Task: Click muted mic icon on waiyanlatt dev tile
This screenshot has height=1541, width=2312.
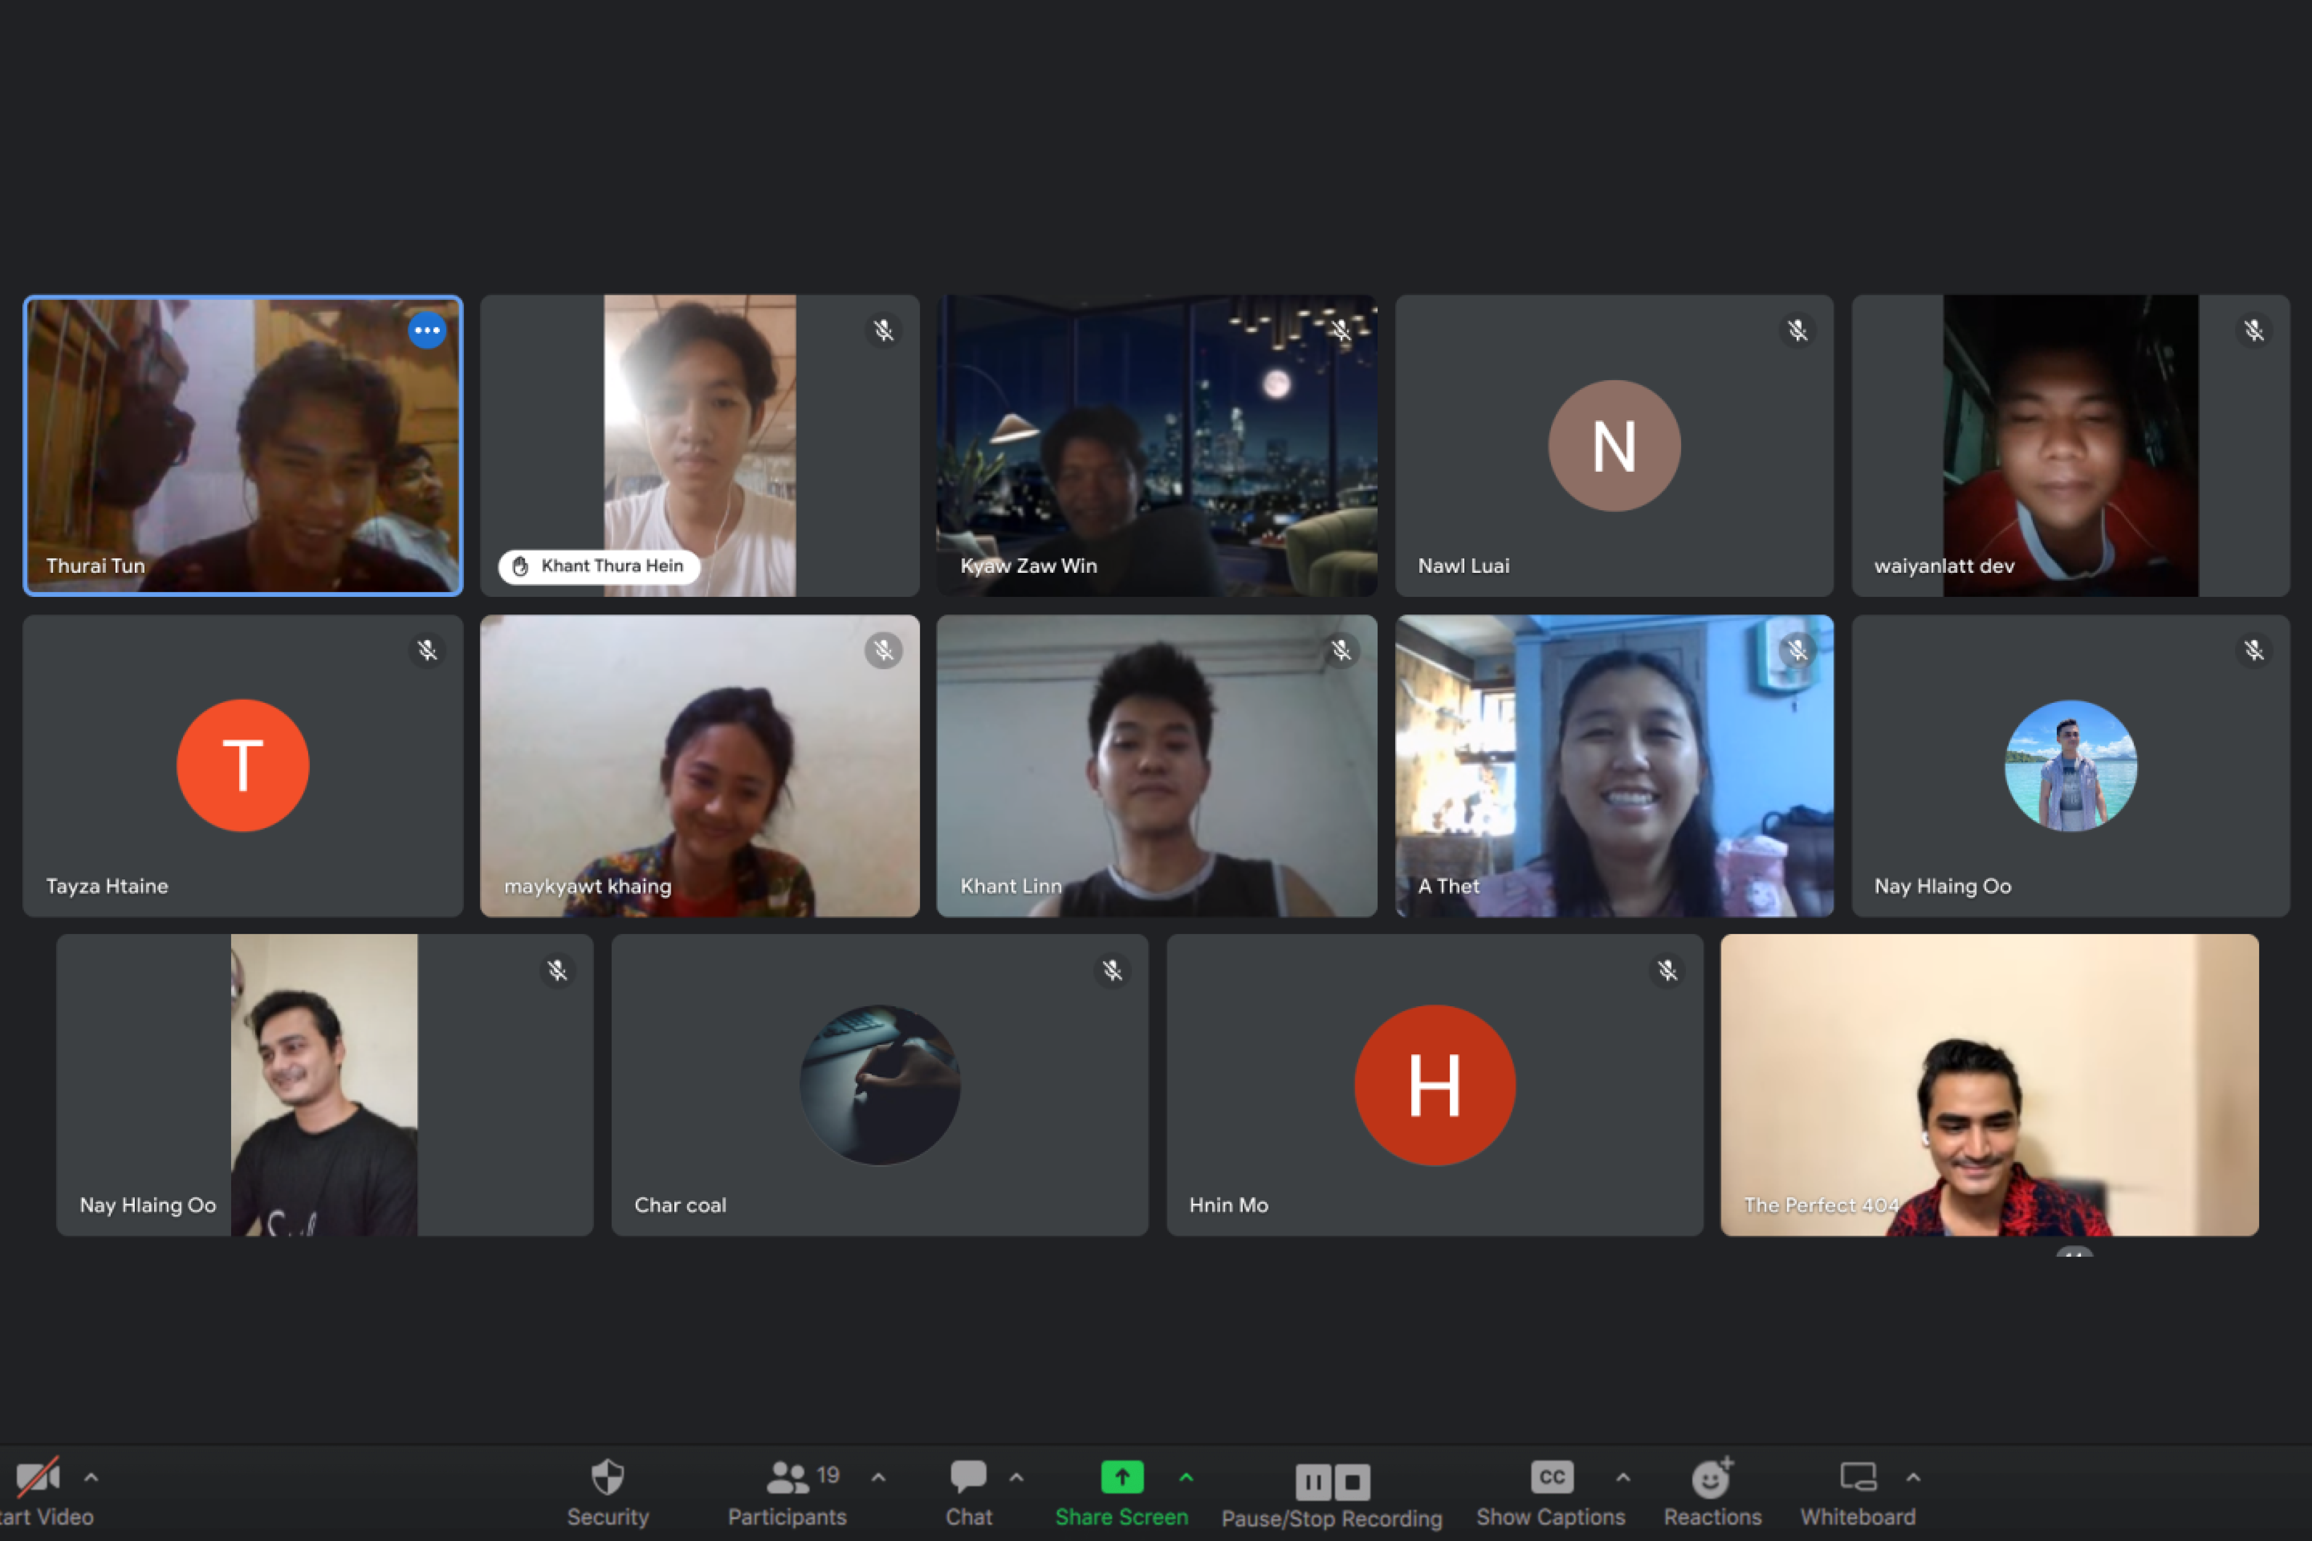Action: (x=2254, y=330)
